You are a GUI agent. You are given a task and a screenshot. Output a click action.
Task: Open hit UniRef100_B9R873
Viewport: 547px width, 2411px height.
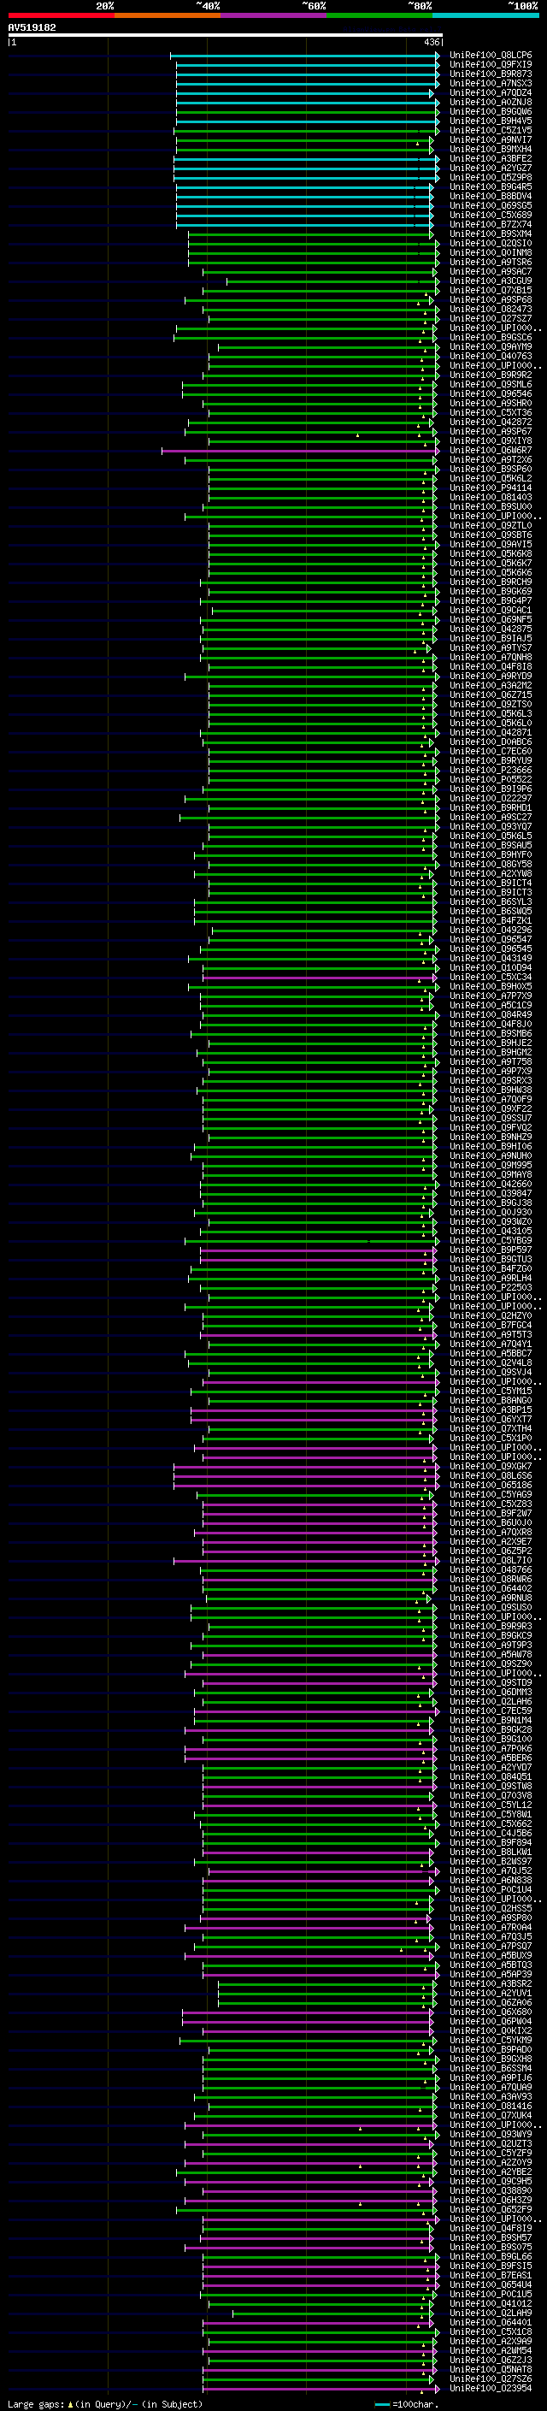coord(491,74)
